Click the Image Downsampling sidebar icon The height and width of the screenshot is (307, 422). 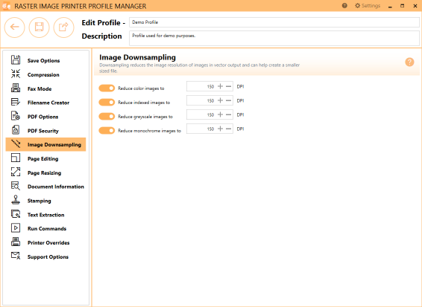[x=16, y=144]
